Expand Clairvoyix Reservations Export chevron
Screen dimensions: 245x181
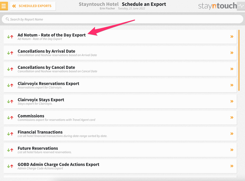(x=232, y=85)
